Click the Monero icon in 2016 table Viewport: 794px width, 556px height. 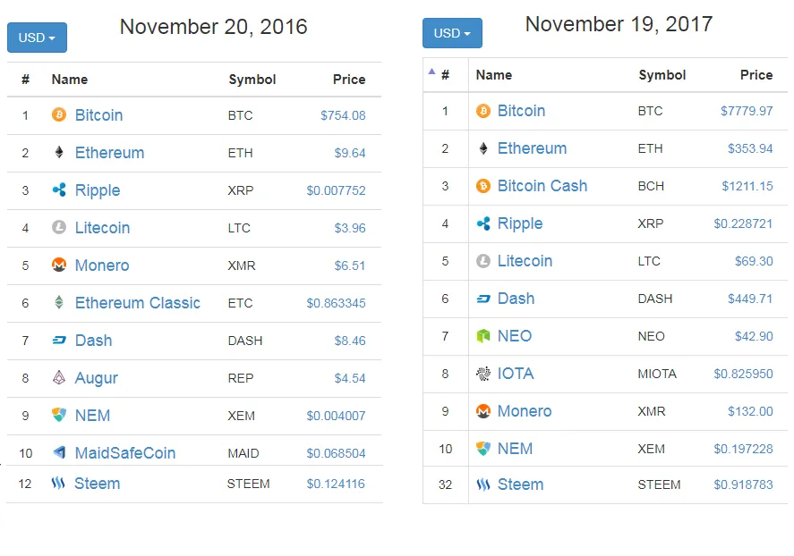coord(59,265)
